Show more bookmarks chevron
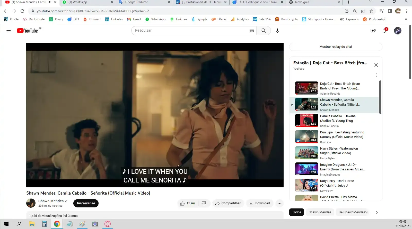The width and height of the screenshot is (412, 229). pyautogui.click(x=406, y=19)
